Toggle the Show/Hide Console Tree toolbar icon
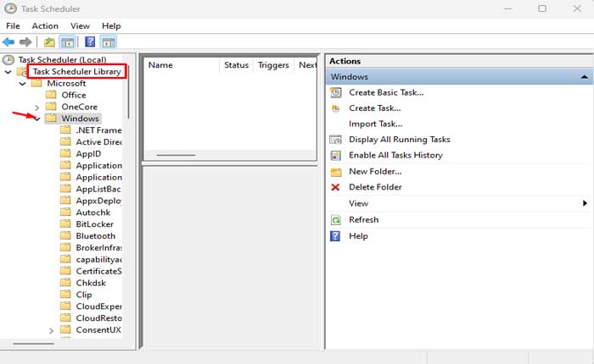This screenshot has height=364, width=594. point(67,42)
